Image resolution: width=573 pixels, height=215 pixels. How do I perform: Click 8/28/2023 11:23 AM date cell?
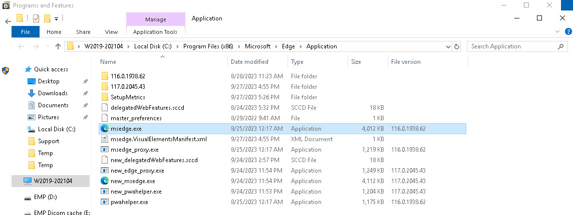pos(257,76)
